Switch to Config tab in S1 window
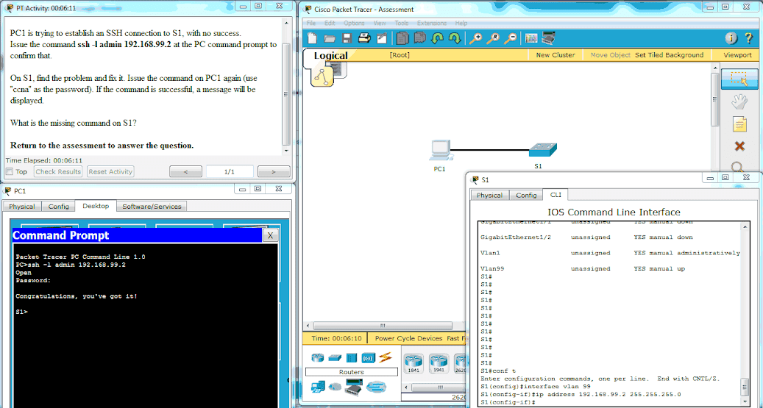This screenshot has height=408, width=763. [x=526, y=195]
